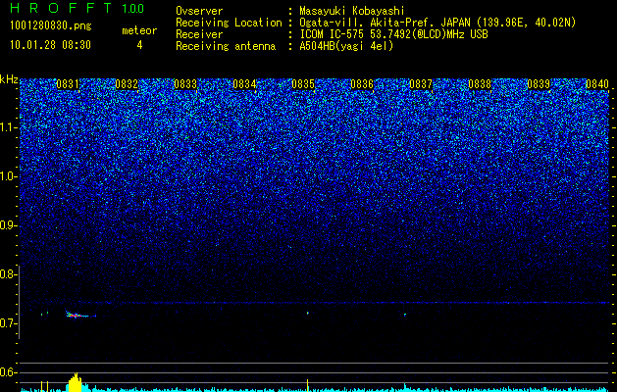Click the small echo dot below 0835

308,314
